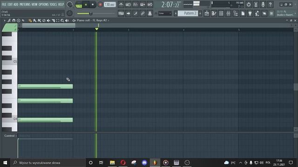The image size is (298, 167).
Task: Click the multilink curve icon in toolbar
Action: (135, 13)
